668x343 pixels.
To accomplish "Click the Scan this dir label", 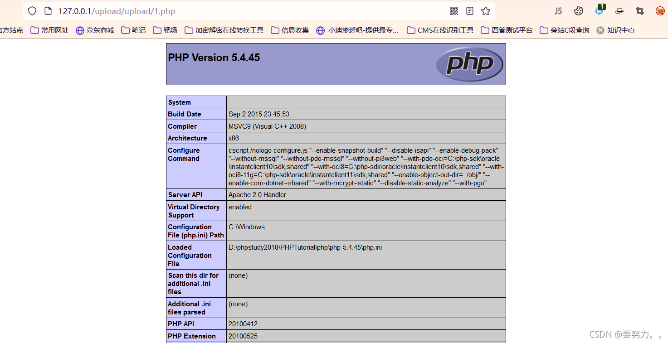I will pos(193,284).
